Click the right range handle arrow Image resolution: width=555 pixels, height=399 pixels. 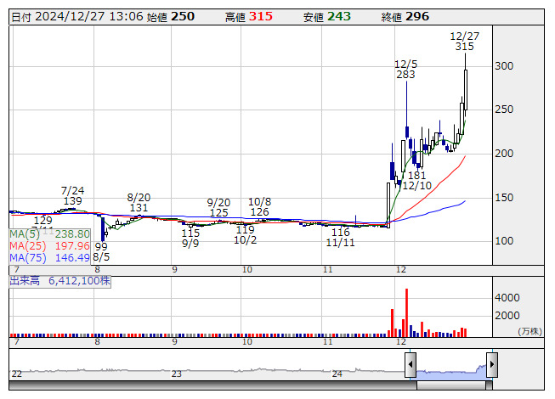point(491,366)
